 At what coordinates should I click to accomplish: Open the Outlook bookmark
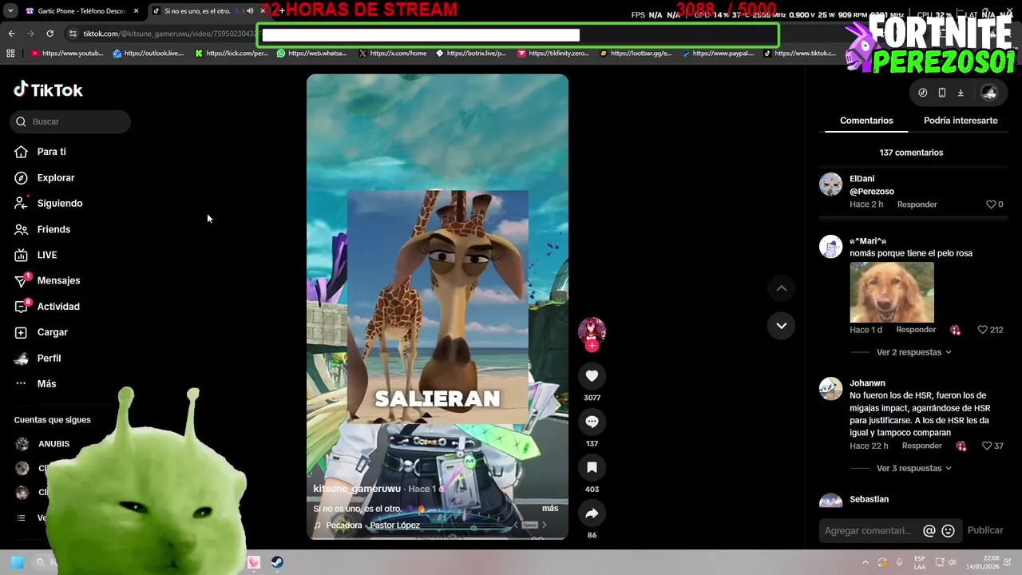point(149,54)
